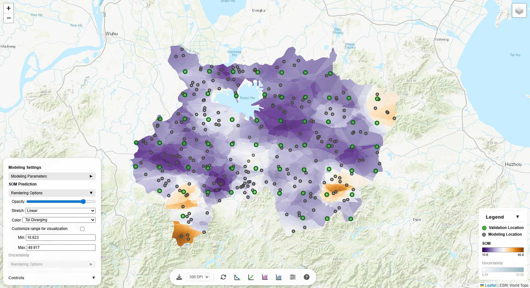
Task: Click the gray Modeling Location legend marker
Action: pyautogui.click(x=484, y=235)
